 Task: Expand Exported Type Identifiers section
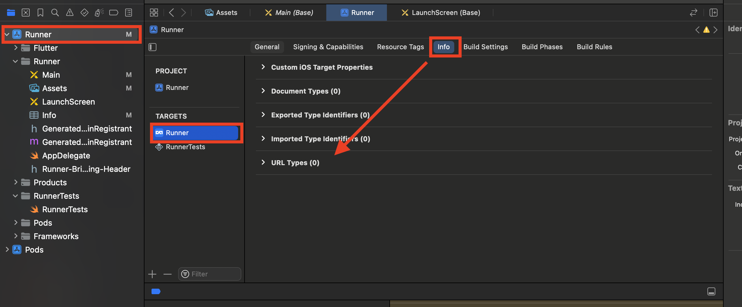click(263, 115)
